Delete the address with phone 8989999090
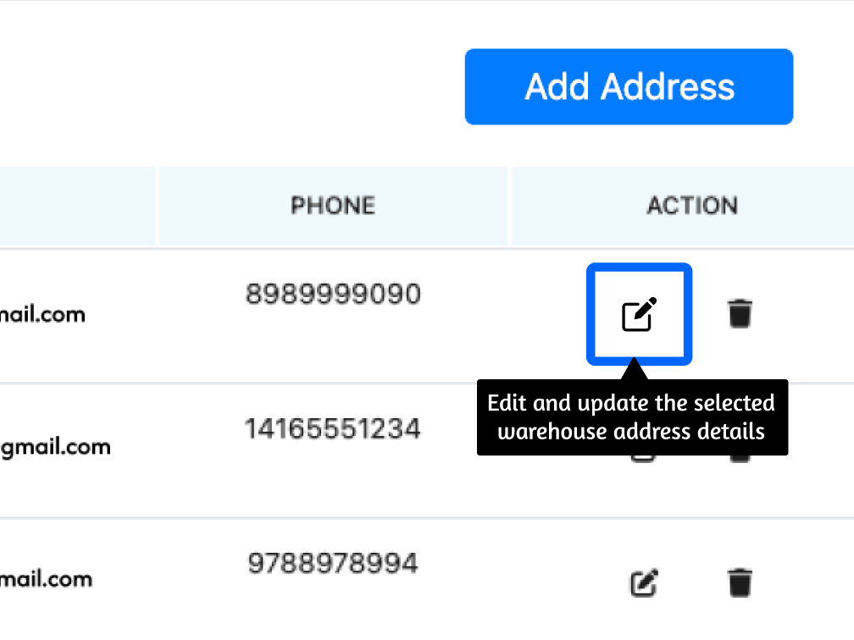The image size is (854, 640). click(x=740, y=314)
